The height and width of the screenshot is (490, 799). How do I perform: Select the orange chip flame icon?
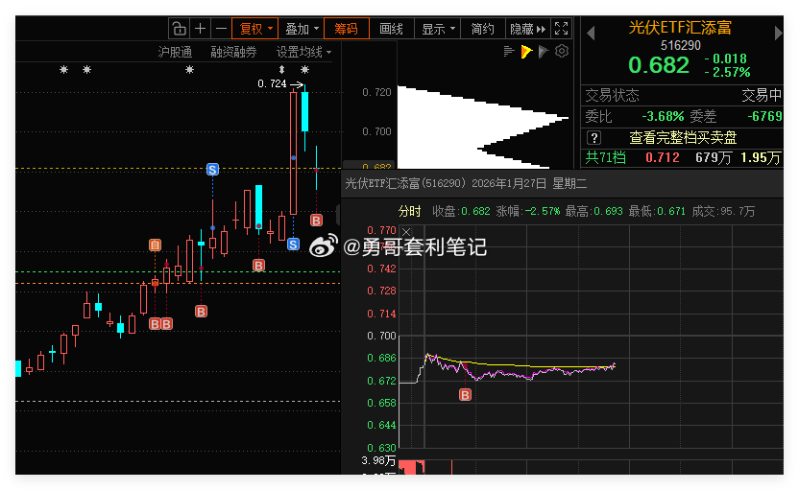point(526,51)
